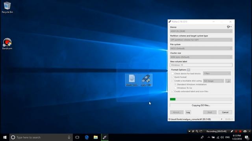Click the volume speaker tray icon

coord(222,137)
